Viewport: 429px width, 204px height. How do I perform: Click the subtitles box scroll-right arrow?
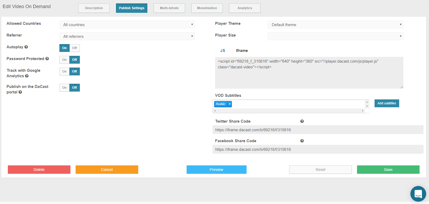pos(363,111)
